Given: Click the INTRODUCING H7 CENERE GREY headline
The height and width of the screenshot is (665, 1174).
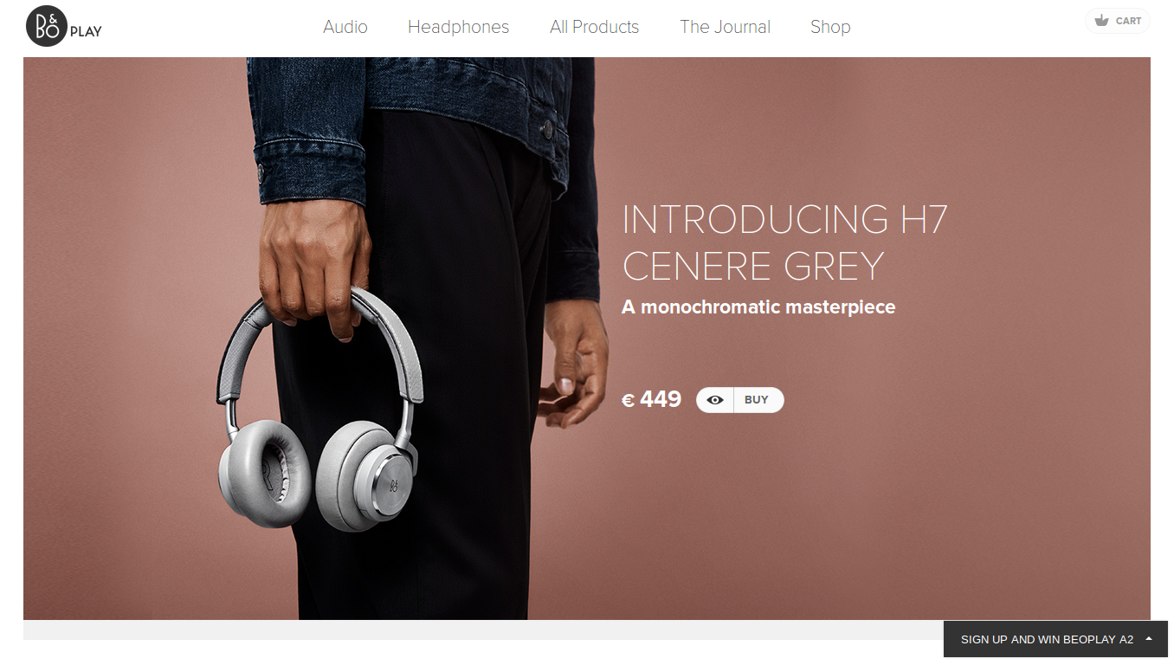Looking at the screenshot, I should click(784, 242).
